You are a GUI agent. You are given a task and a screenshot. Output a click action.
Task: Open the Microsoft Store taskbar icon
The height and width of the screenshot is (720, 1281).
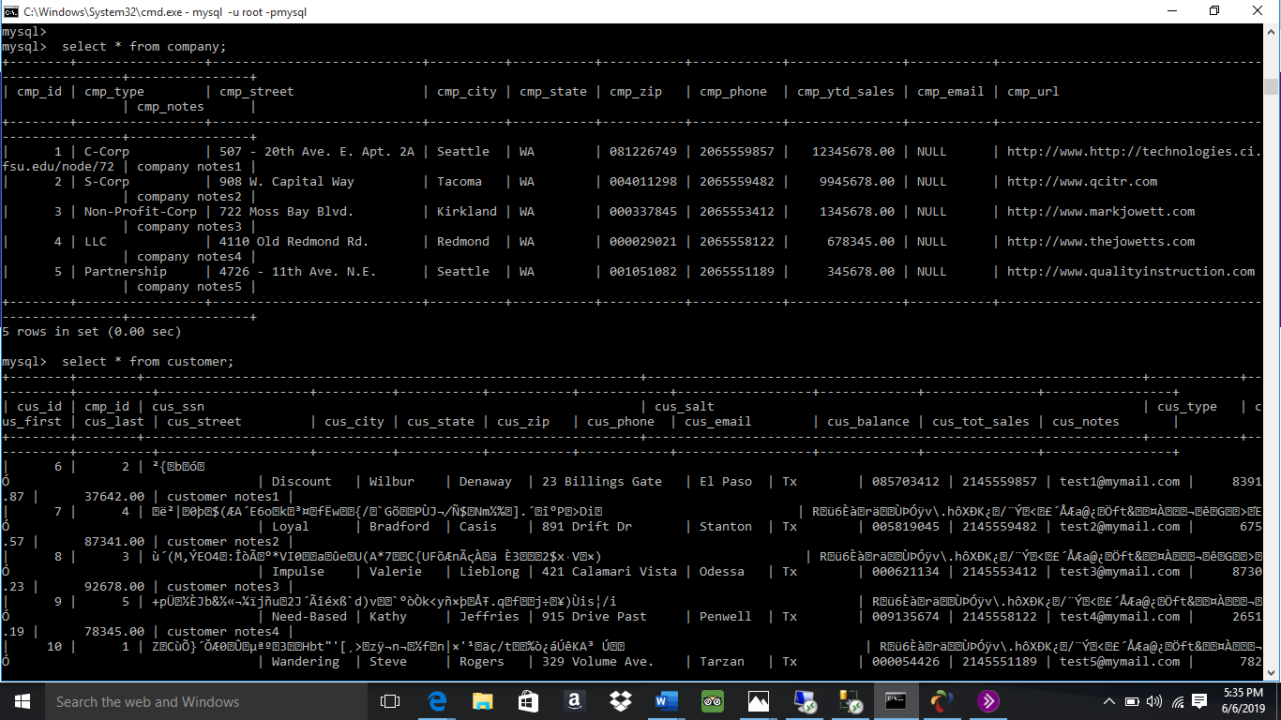point(529,701)
